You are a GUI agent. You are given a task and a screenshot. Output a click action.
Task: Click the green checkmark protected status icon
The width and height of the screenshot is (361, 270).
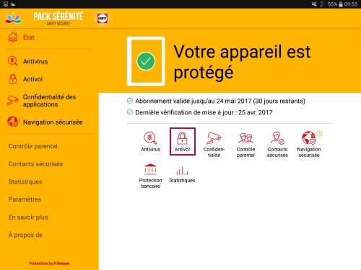[x=146, y=61]
